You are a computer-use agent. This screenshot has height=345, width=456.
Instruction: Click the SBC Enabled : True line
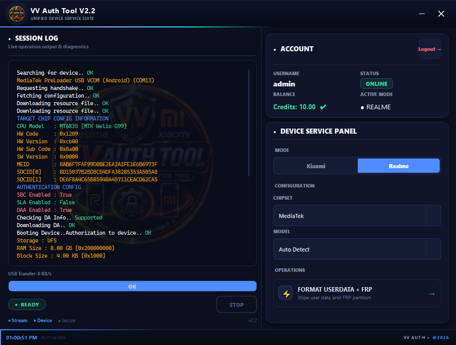pos(44,195)
